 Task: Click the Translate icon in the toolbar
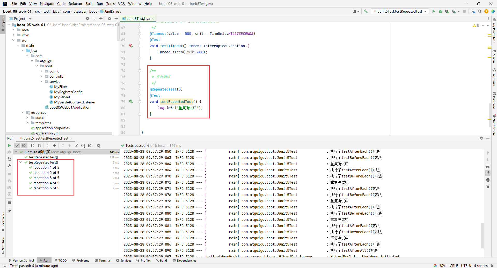point(473,11)
